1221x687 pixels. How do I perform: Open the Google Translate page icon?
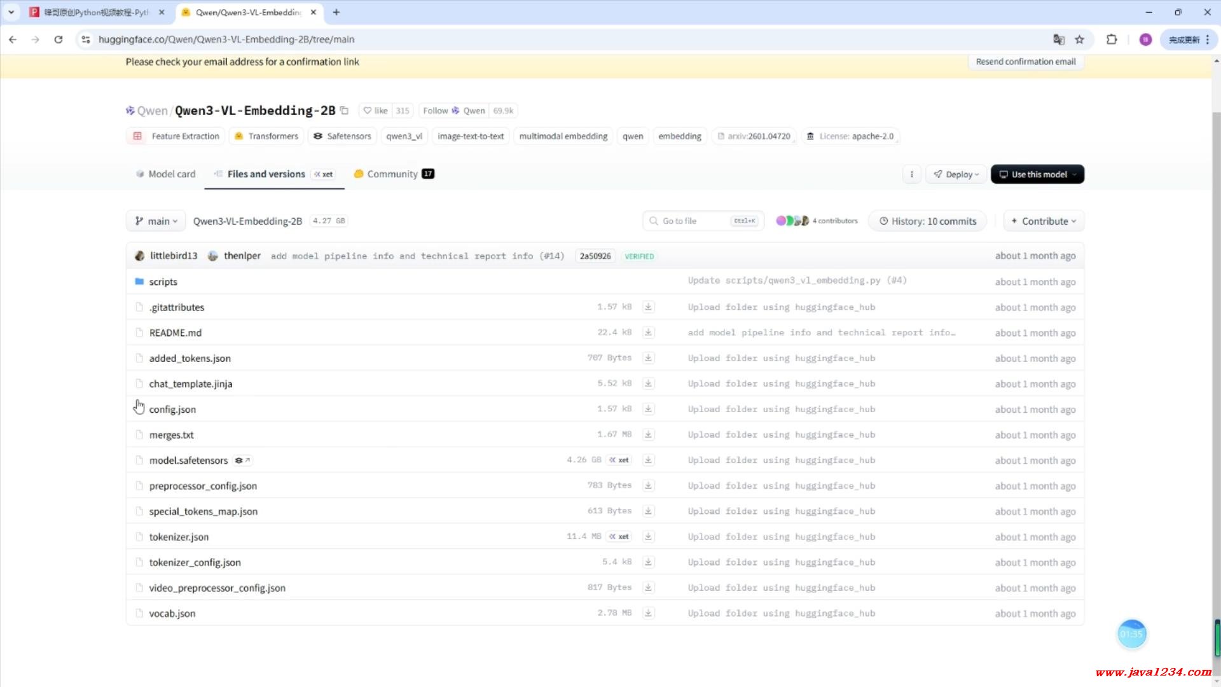pos(1058,39)
